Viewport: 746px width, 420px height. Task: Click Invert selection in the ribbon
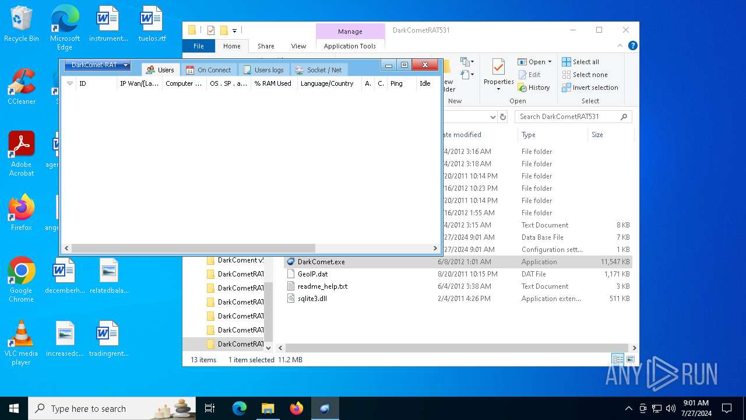coord(590,87)
